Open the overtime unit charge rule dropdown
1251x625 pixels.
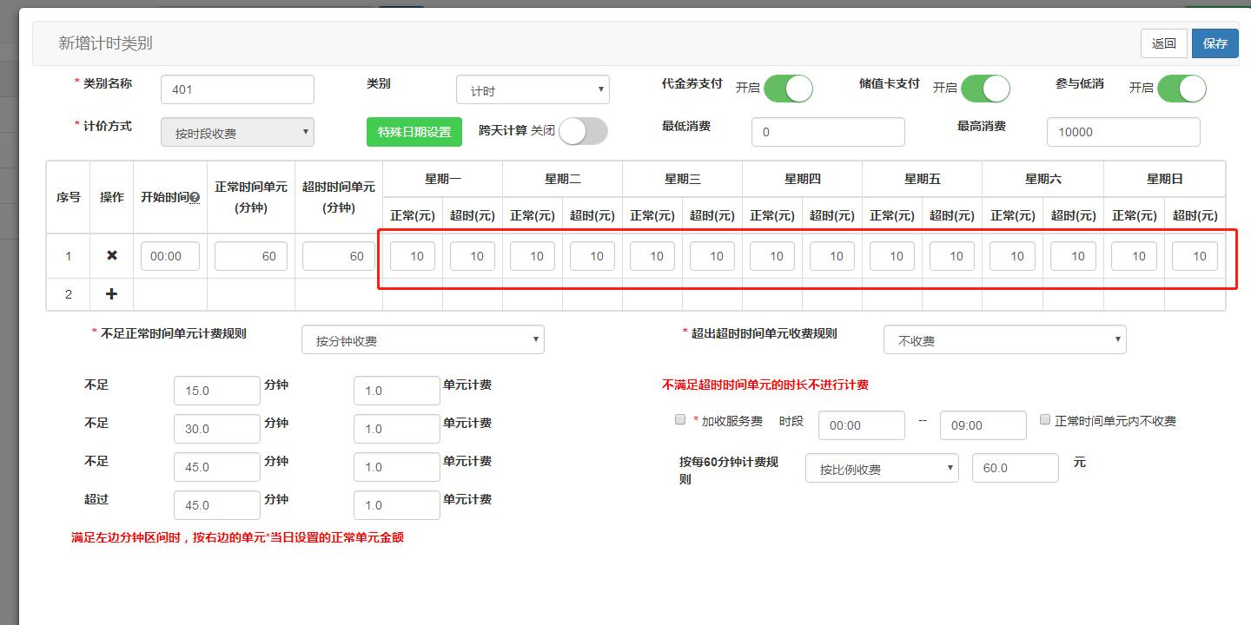point(1004,340)
